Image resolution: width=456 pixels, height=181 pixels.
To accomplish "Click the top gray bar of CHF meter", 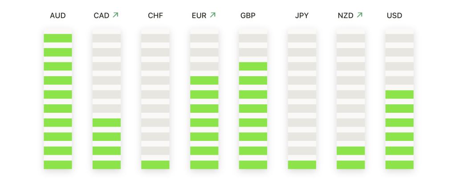I will [x=155, y=38].
